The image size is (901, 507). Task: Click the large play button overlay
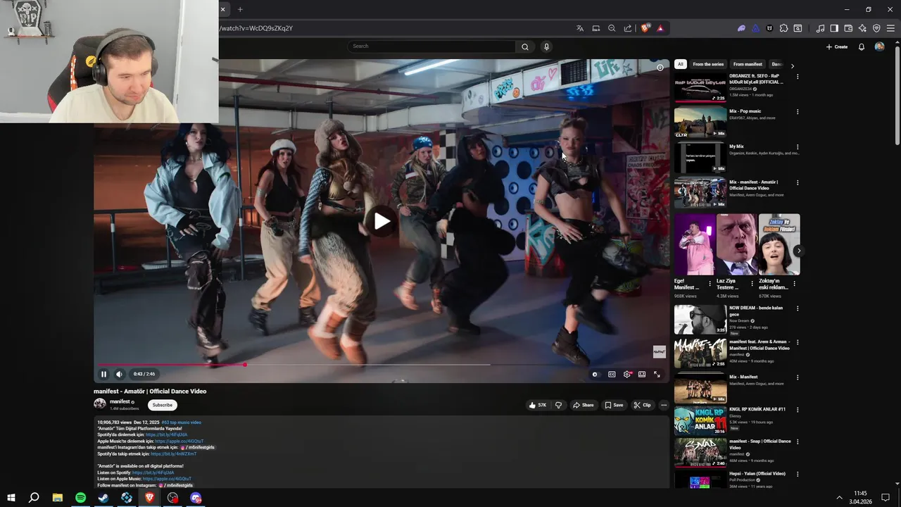(382, 221)
